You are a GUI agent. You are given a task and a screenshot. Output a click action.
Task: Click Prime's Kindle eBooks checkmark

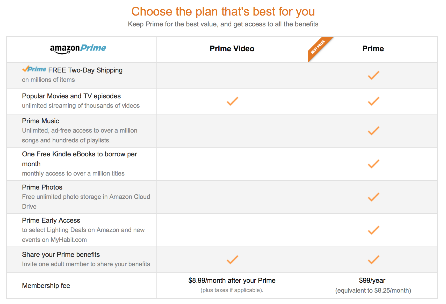373,164
